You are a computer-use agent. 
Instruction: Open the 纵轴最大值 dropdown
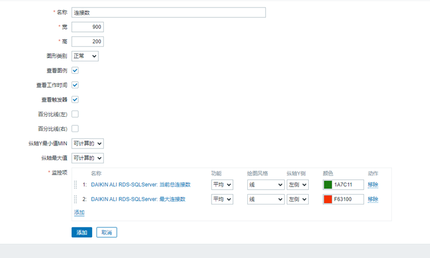[x=87, y=158]
